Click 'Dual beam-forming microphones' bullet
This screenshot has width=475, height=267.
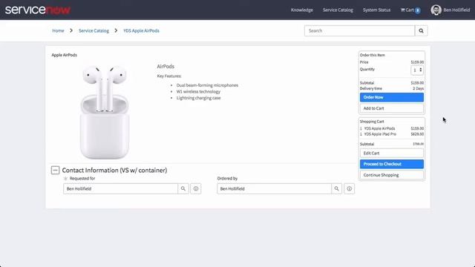pyautogui.click(x=207, y=85)
